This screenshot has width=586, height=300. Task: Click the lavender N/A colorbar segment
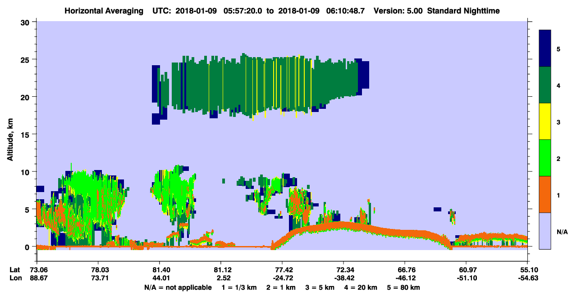coord(545,231)
